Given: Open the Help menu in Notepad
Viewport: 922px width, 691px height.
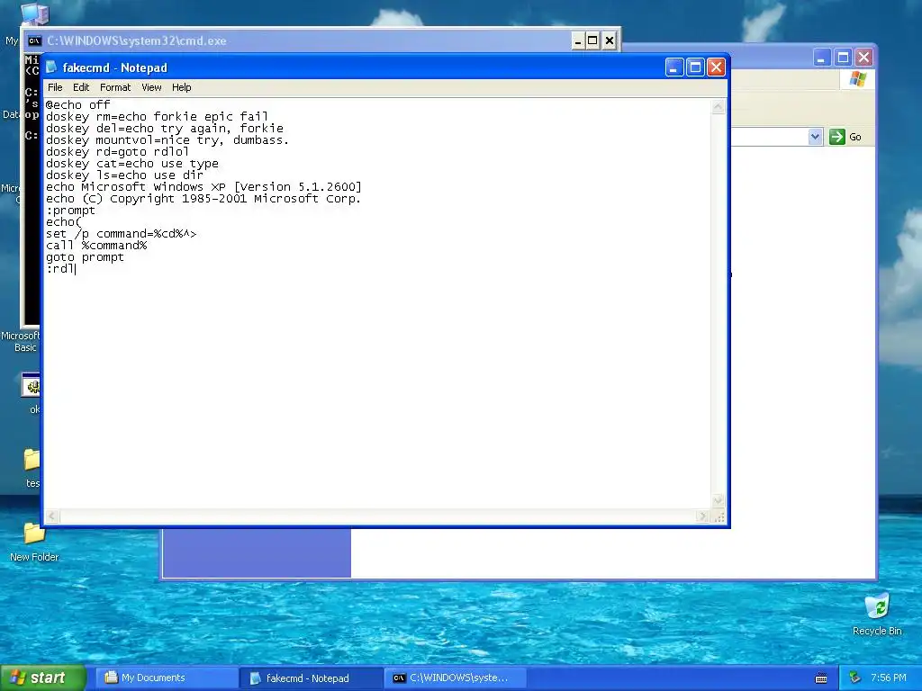Looking at the screenshot, I should [182, 87].
